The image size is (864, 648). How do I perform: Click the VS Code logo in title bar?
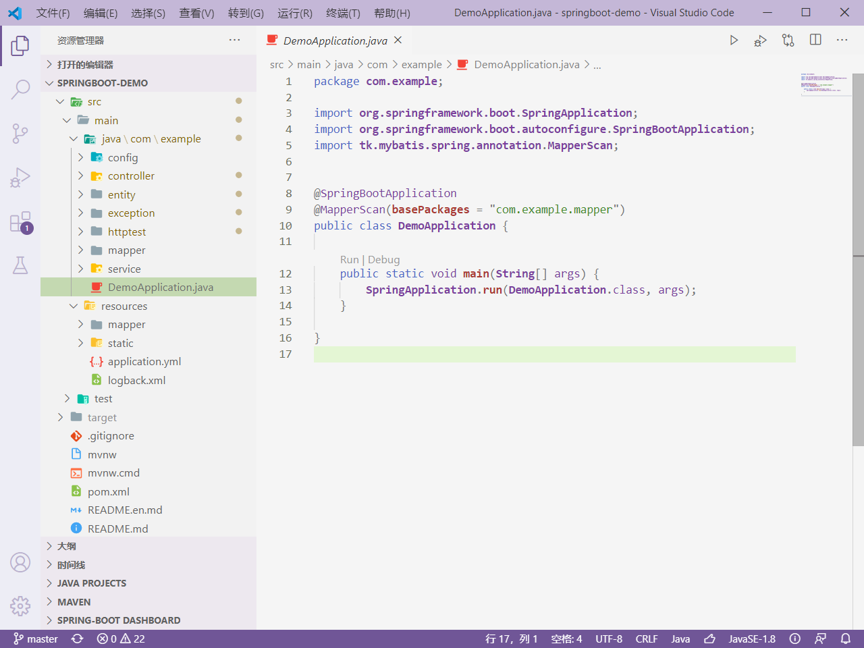pos(15,13)
